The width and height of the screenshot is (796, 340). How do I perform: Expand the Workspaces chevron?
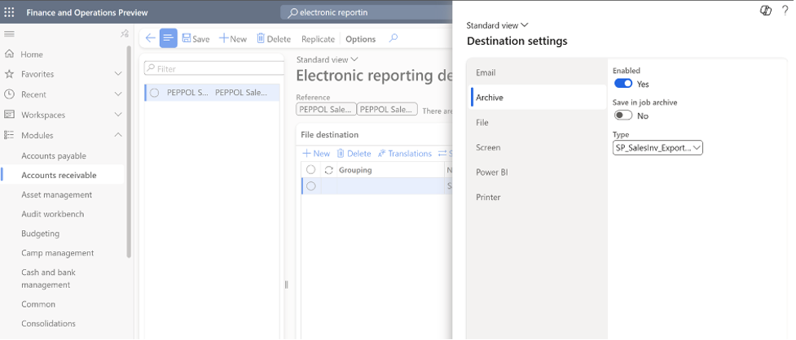pyautogui.click(x=118, y=115)
